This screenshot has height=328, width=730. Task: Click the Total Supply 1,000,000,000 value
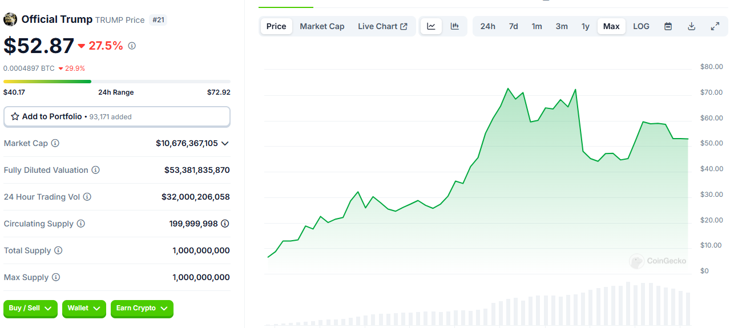201,250
